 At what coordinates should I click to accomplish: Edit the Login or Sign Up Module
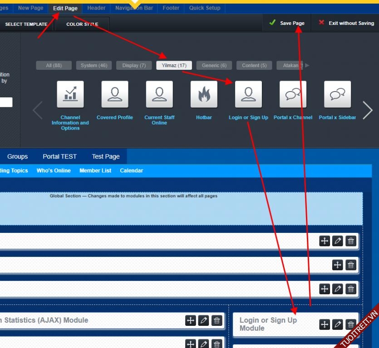(x=338, y=324)
